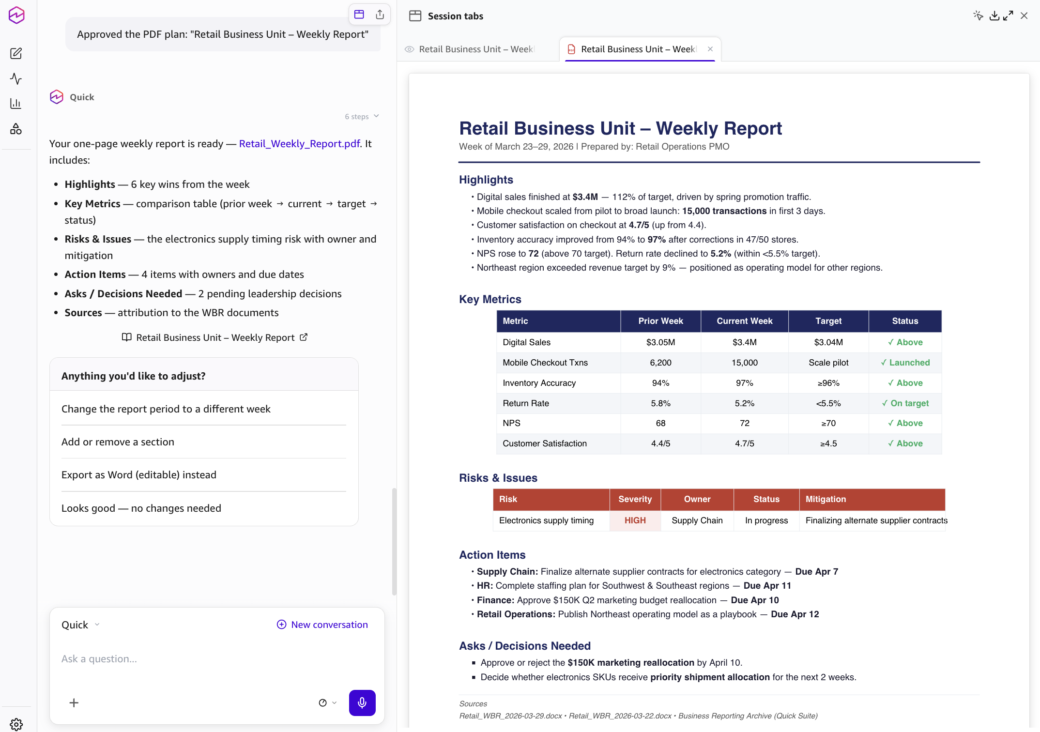
Task: Start a New conversation
Action: coord(322,625)
